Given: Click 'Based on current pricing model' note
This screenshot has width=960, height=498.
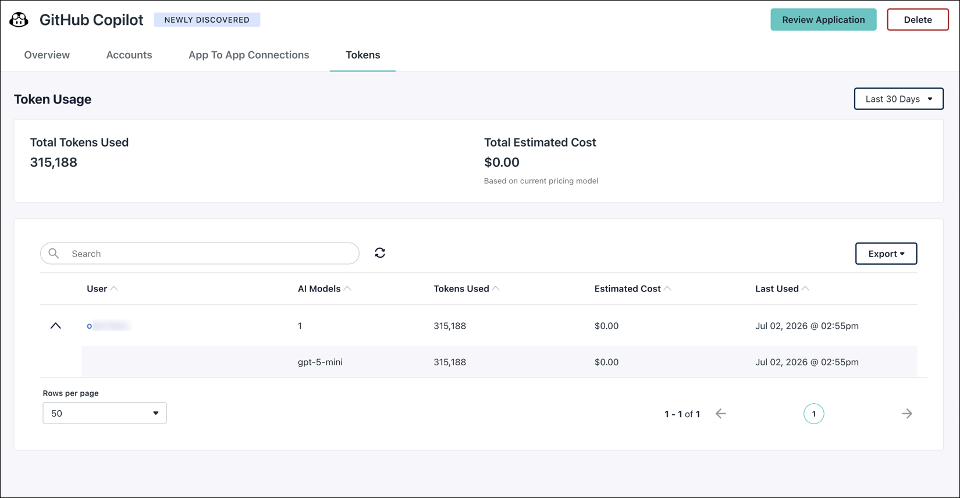Looking at the screenshot, I should coord(541,181).
